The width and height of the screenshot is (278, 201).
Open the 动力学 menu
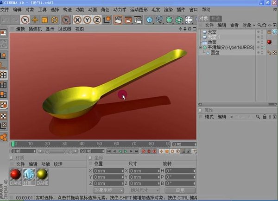pos(120,10)
